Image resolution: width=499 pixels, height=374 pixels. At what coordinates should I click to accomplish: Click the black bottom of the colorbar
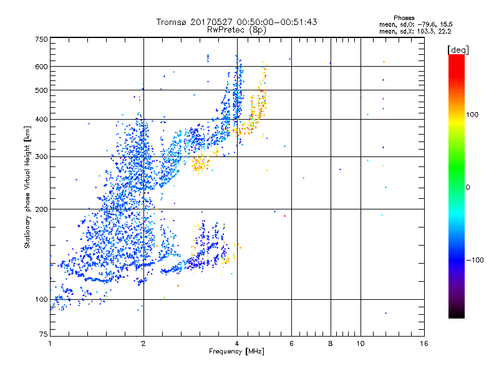tap(457, 314)
